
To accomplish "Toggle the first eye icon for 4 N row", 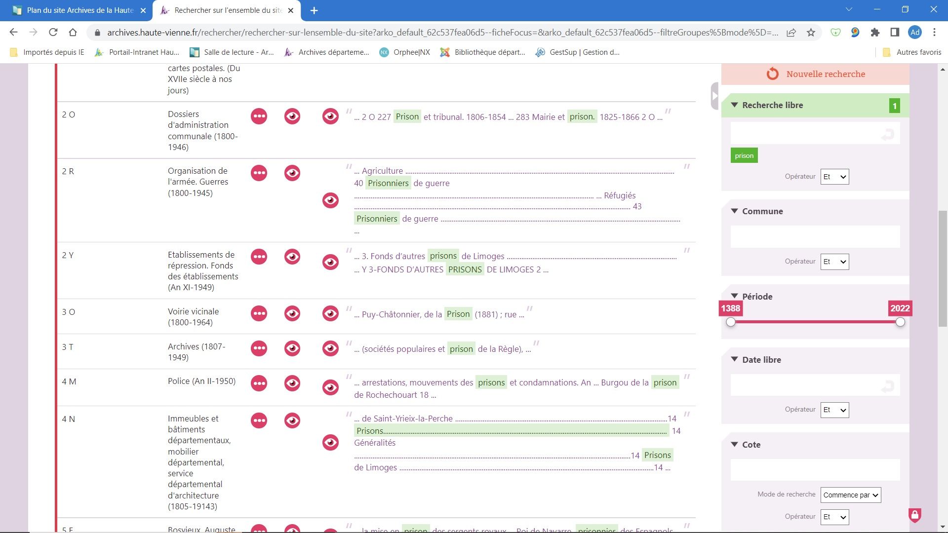I will (292, 420).
